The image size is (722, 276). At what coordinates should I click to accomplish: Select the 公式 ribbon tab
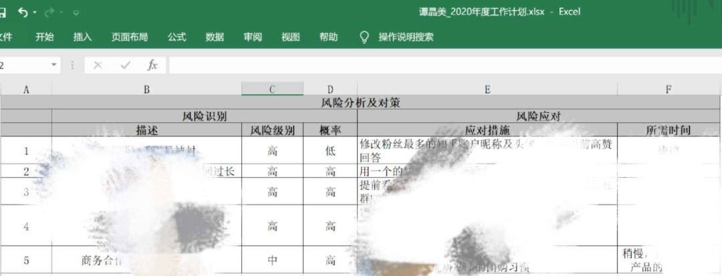click(x=176, y=37)
